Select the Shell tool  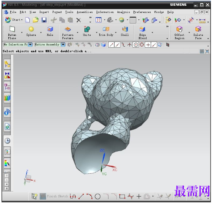125,32
